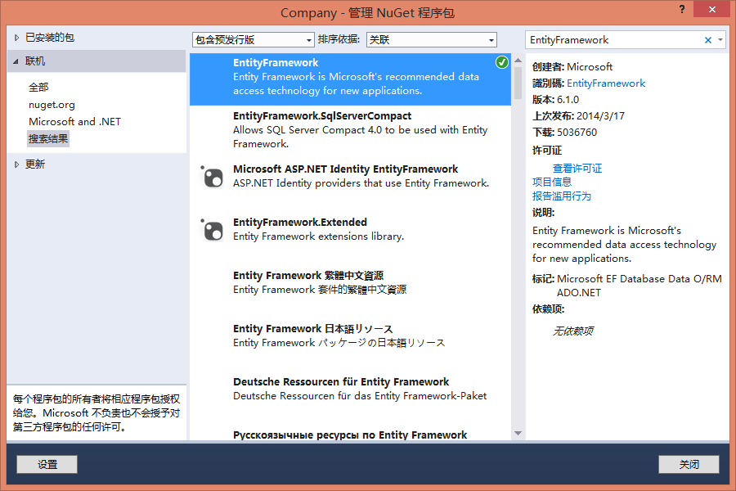Click the scrollbar up arrow in package list
Image resolution: width=736 pixels, height=491 pixels.
[518, 60]
